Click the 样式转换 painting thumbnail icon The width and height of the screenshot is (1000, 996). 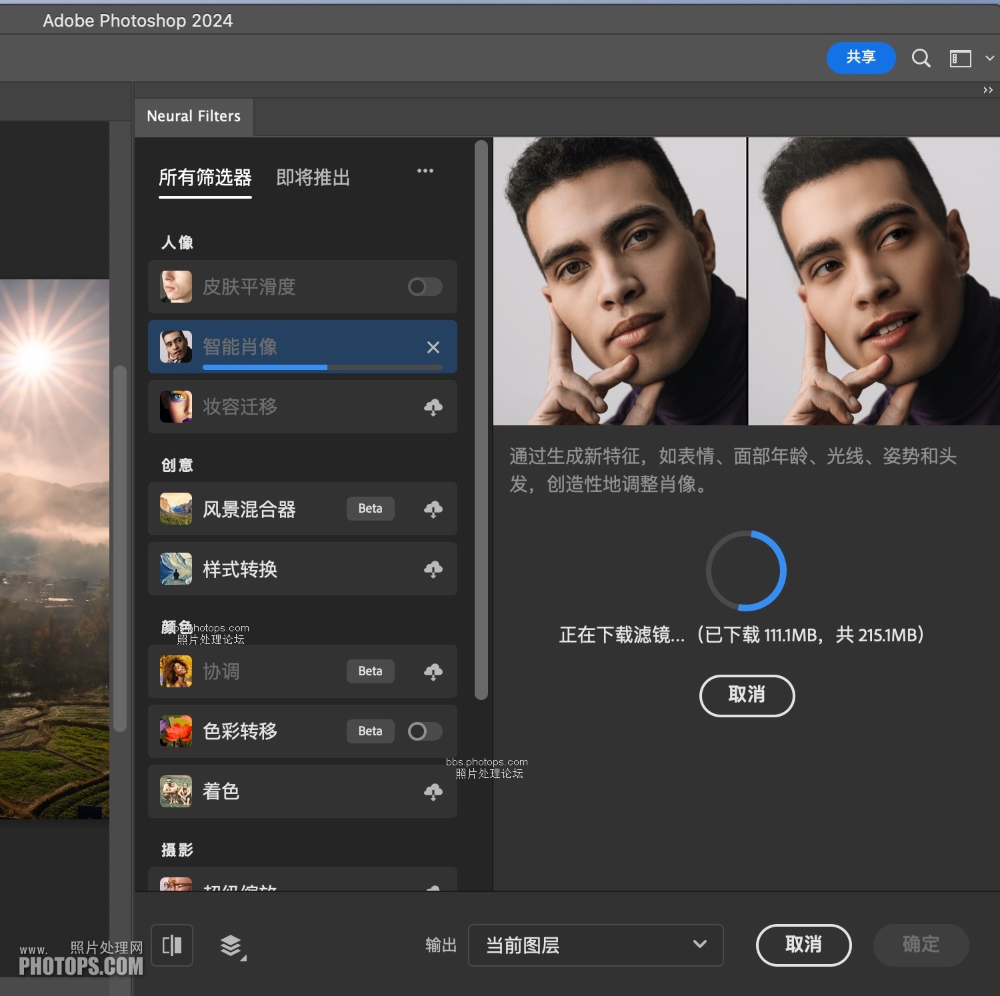pyautogui.click(x=176, y=569)
